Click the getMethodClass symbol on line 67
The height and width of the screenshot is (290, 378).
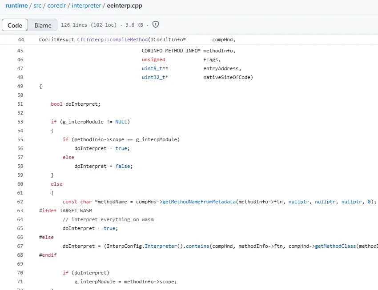click(x=335, y=246)
